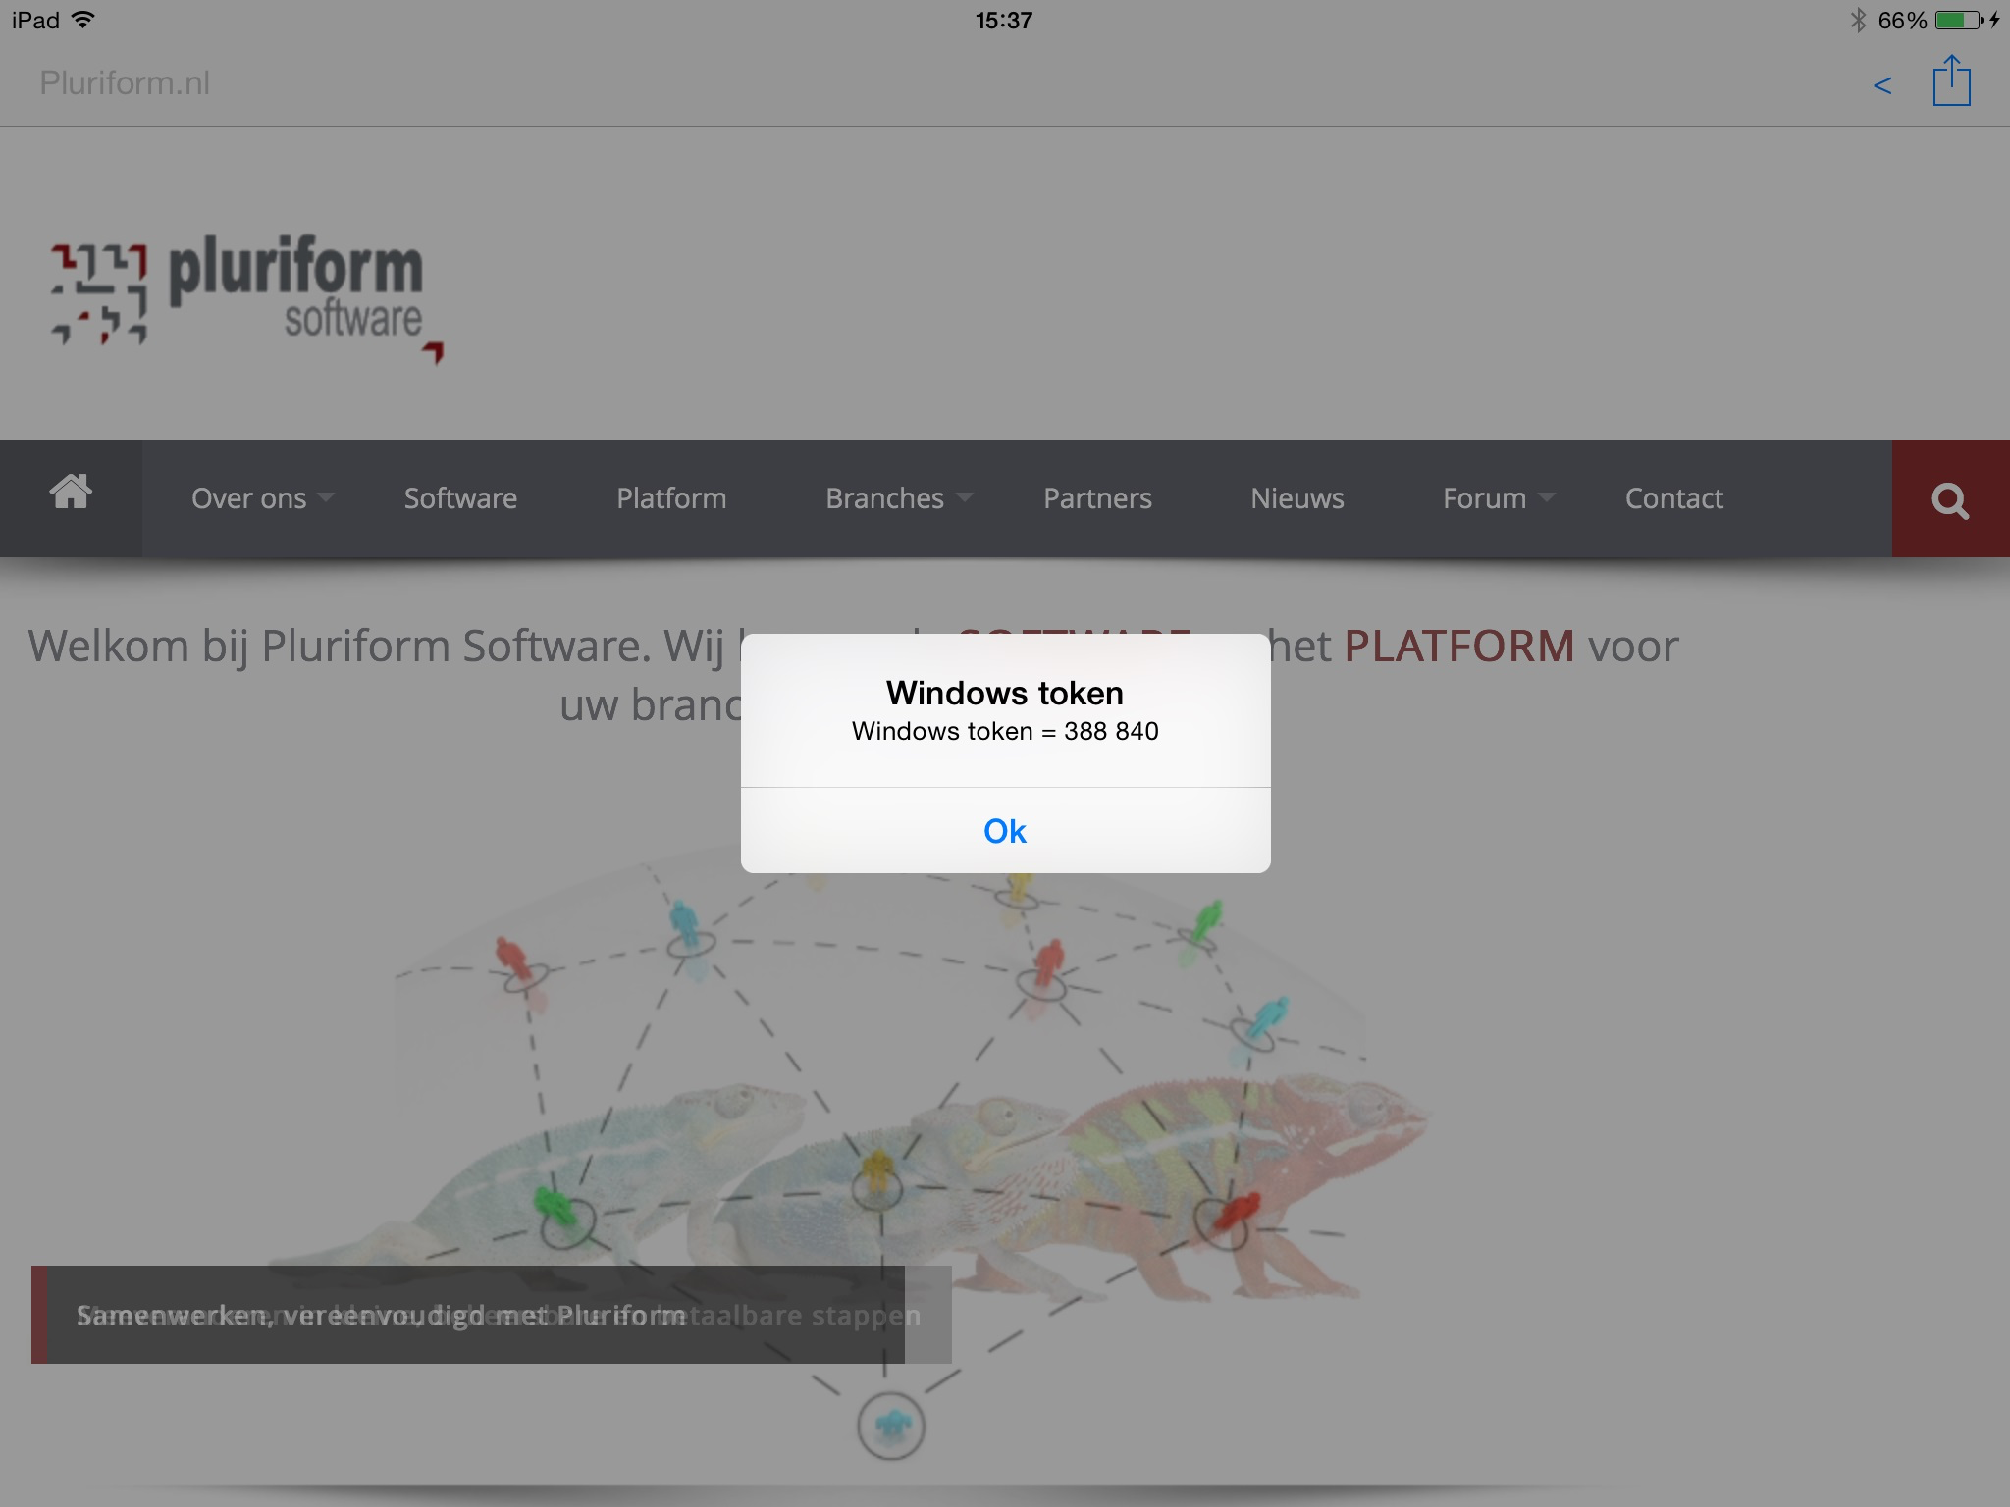Open the Forum menu item
This screenshot has height=1507, width=2010.
click(1484, 498)
